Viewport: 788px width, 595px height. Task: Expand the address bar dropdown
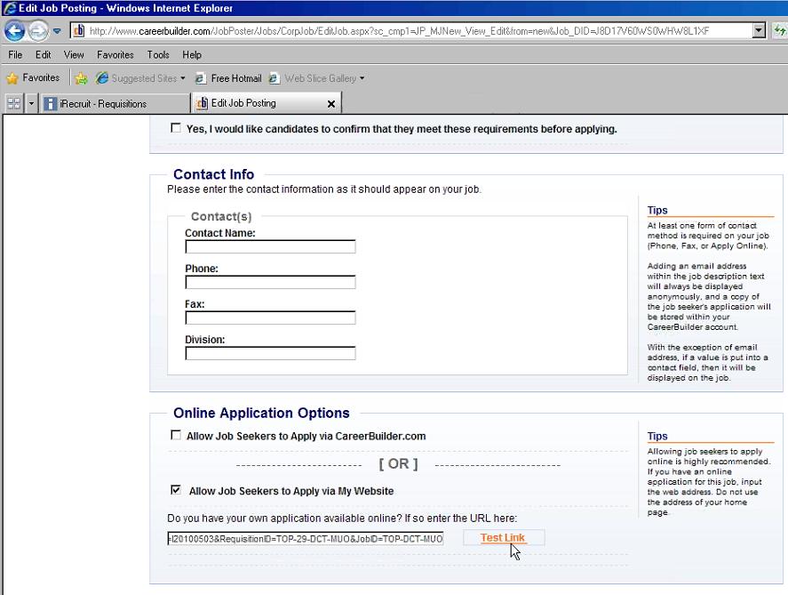759,31
